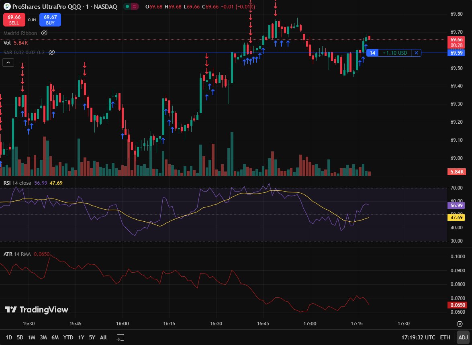Click the ProShares symbol logo icon
Viewport: 472px width, 345px height.
7,6
